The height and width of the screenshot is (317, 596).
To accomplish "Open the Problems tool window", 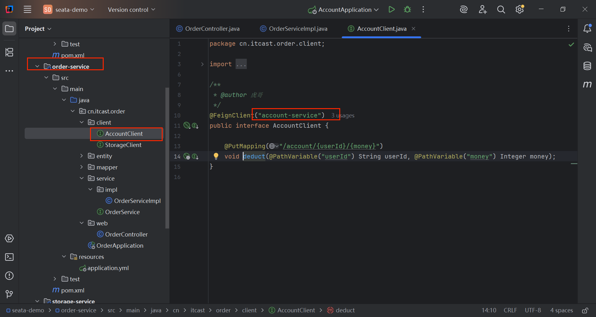I will [x=9, y=276].
